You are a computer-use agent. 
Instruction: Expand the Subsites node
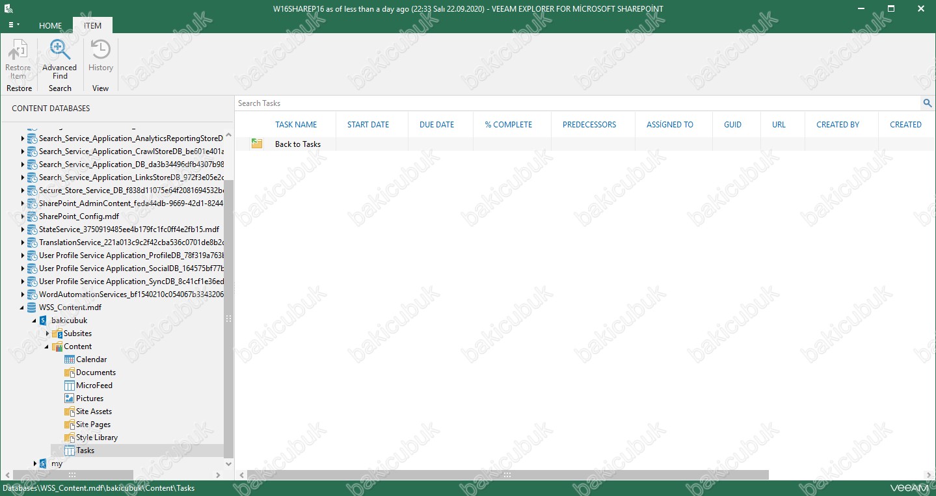point(47,333)
